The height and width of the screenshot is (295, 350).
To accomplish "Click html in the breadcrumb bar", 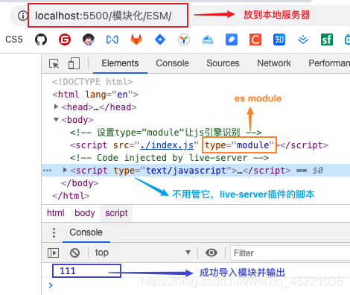I will click(x=56, y=213).
